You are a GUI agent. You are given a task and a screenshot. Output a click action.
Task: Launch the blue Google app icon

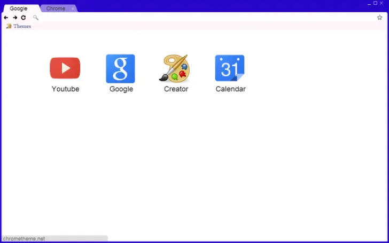[120, 68]
